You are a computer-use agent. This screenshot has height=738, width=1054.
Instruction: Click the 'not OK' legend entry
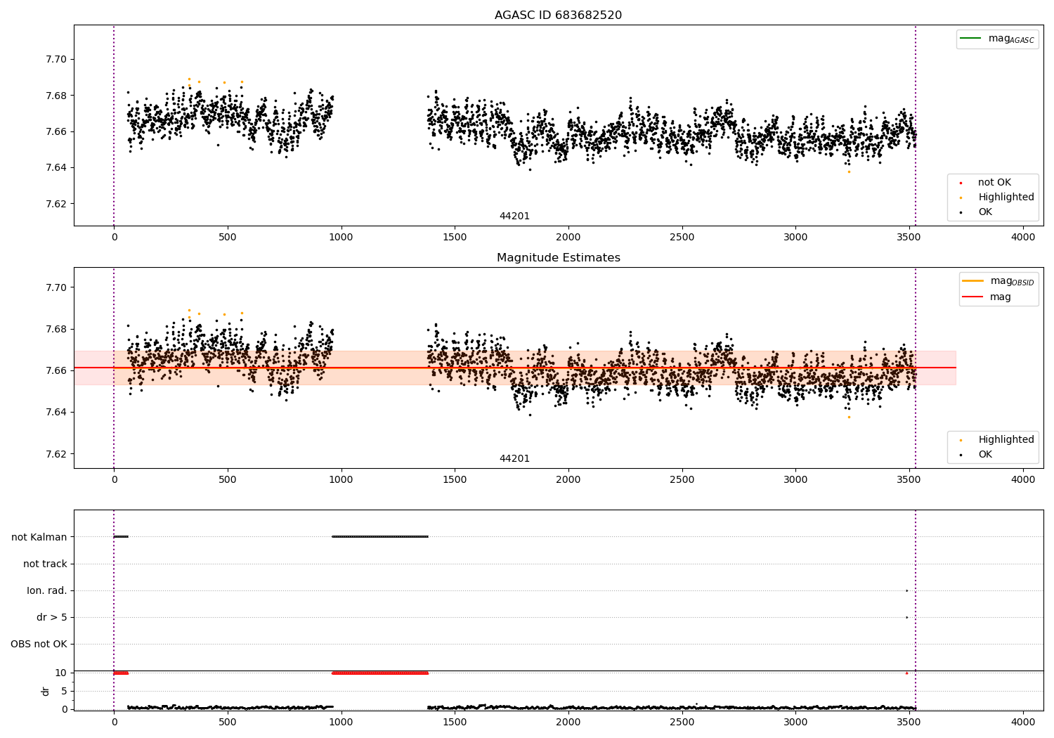pos(994,183)
